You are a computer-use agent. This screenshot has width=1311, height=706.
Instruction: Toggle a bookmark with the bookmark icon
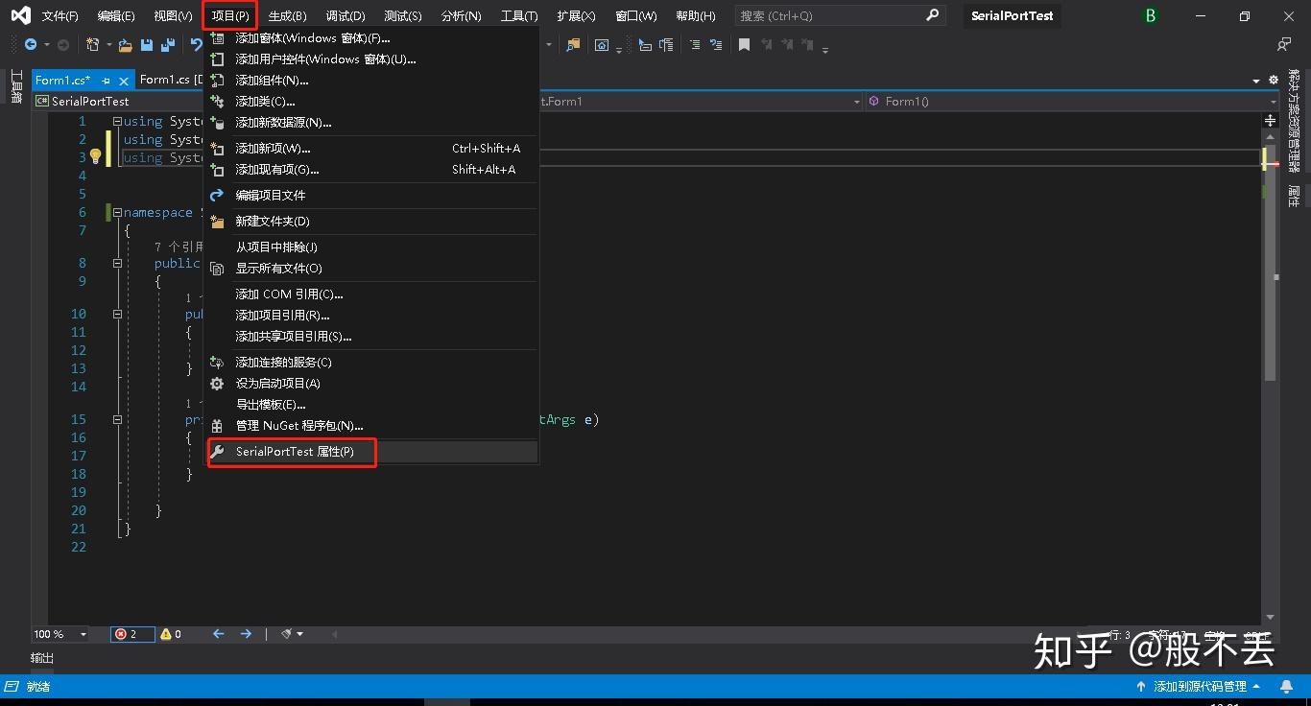[745, 44]
